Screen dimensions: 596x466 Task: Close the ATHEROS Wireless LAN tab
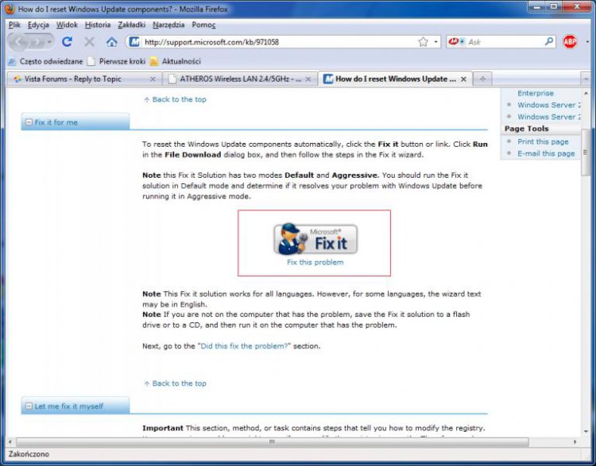point(308,79)
